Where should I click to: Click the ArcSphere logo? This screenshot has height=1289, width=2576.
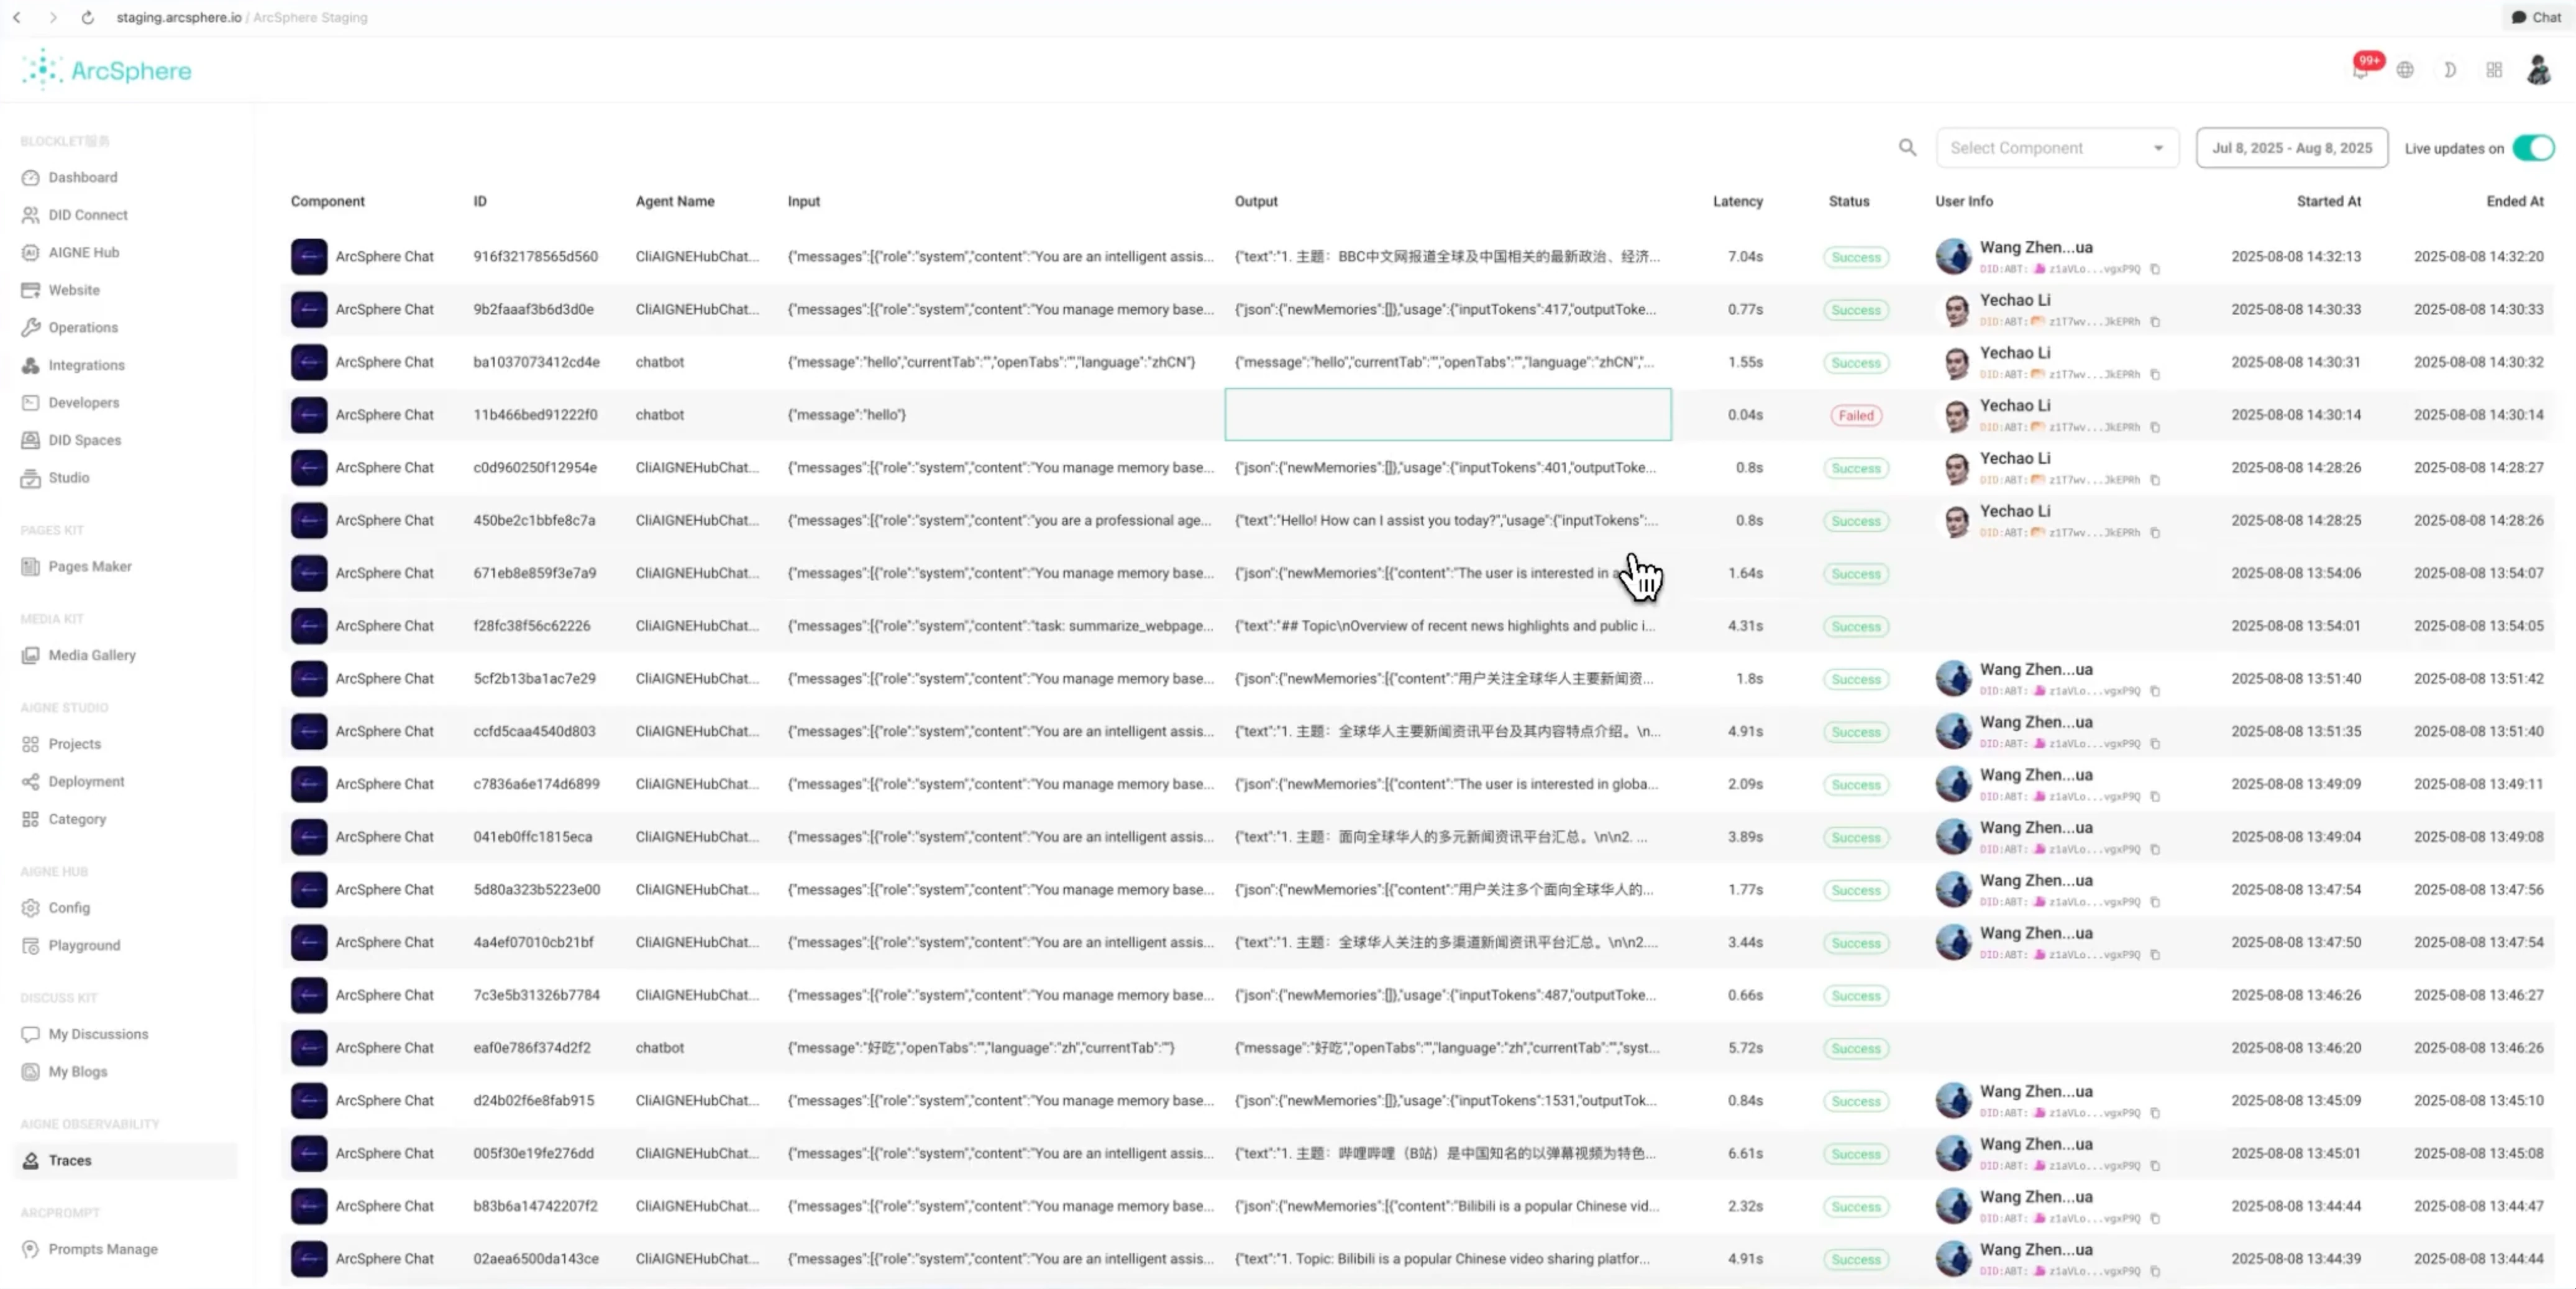coord(106,70)
